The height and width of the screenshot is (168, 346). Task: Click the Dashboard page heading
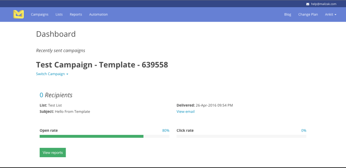(x=56, y=34)
